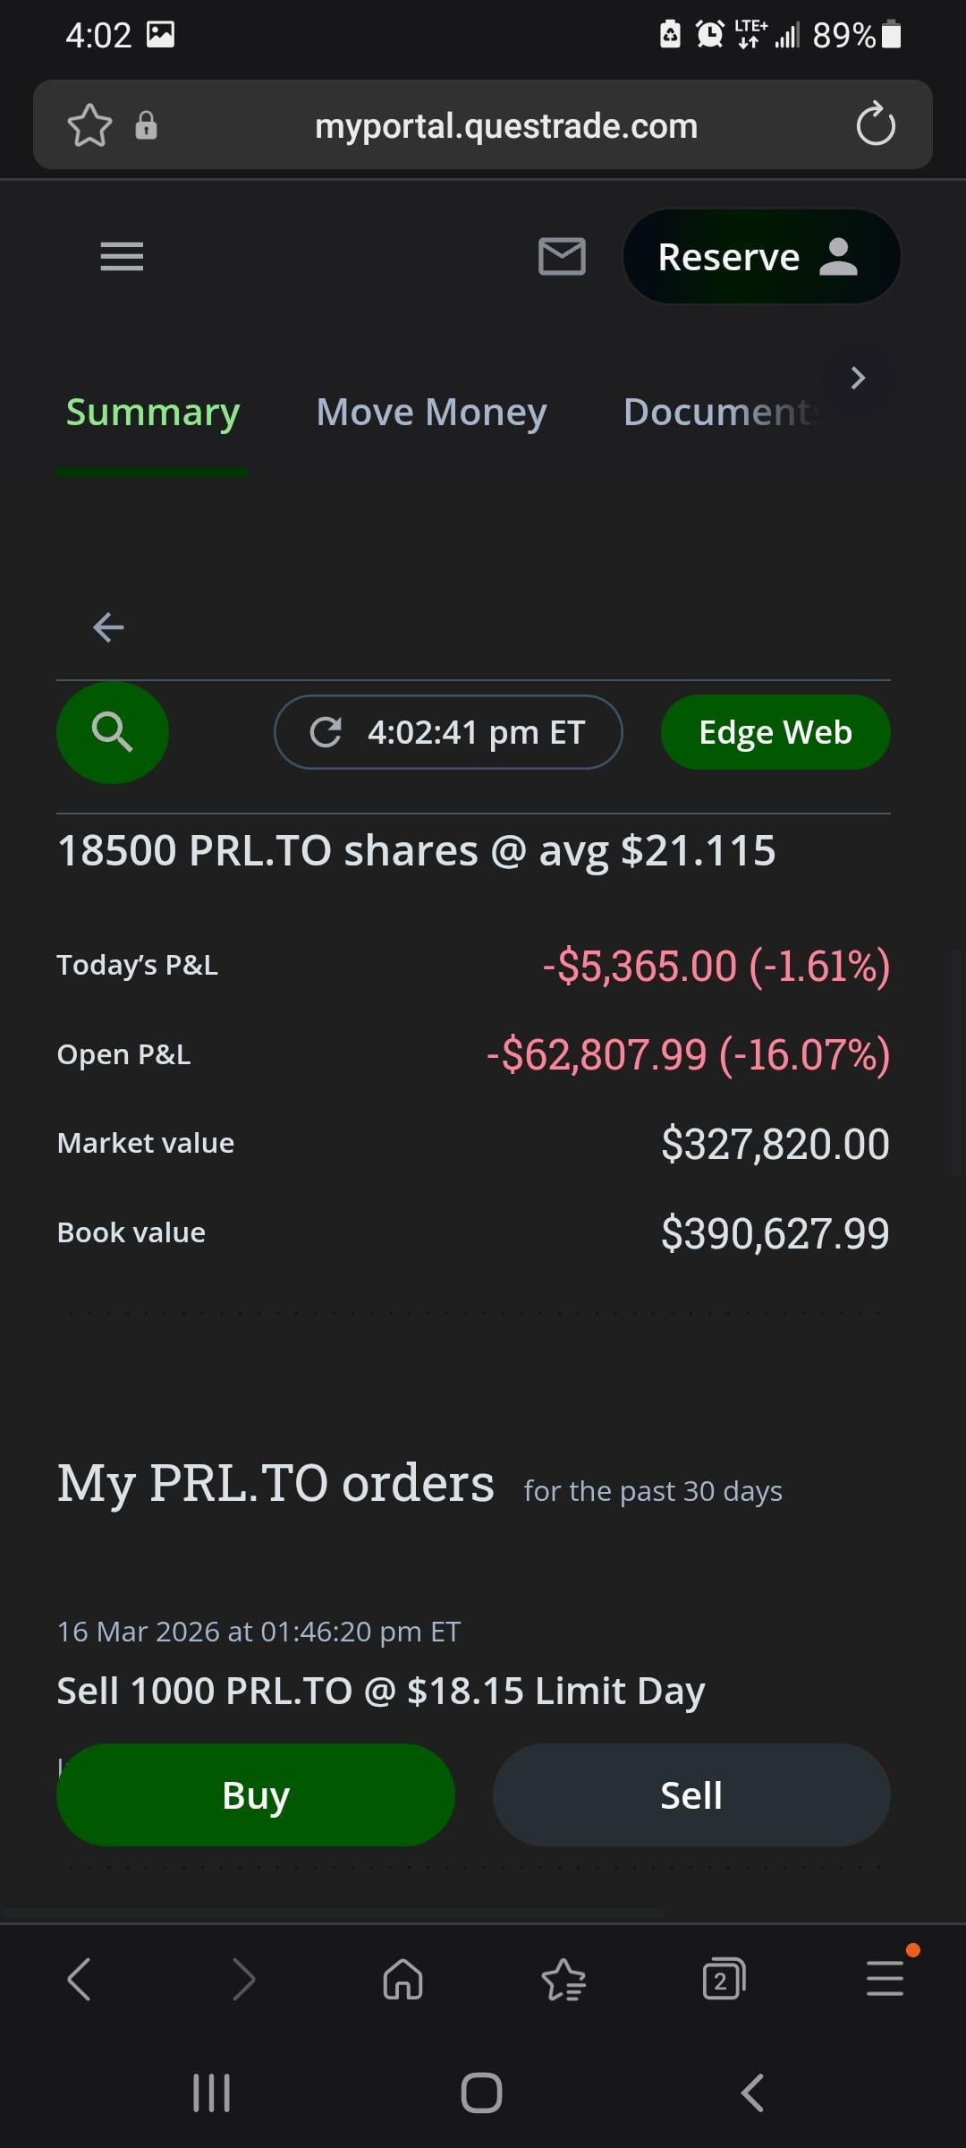Screen dimensions: 966x2148
Task: Tap the green search magnifier button
Action: (113, 732)
